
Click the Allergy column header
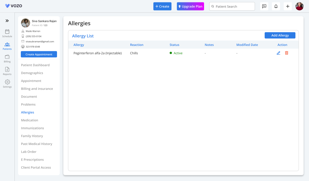79,45
